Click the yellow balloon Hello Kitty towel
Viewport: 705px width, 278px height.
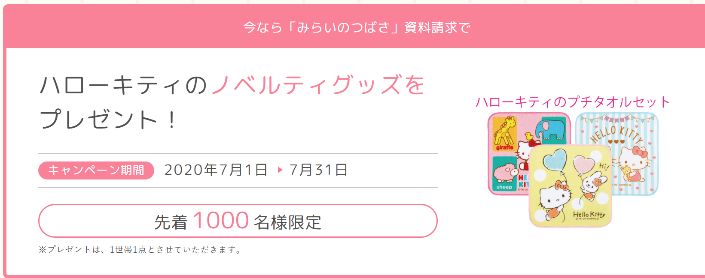point(571,185)
